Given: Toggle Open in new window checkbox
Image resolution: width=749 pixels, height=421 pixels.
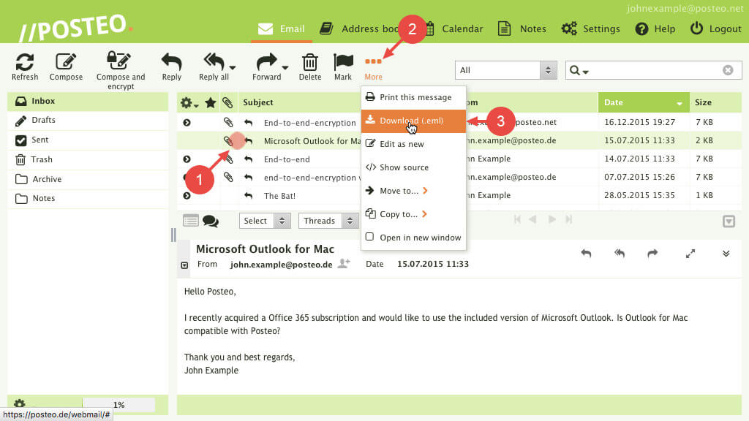Looking at the screenshot, I should pos(370,238).
